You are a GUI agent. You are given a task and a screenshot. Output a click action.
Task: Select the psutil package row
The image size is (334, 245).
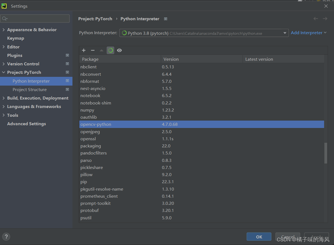pos(202,218)
